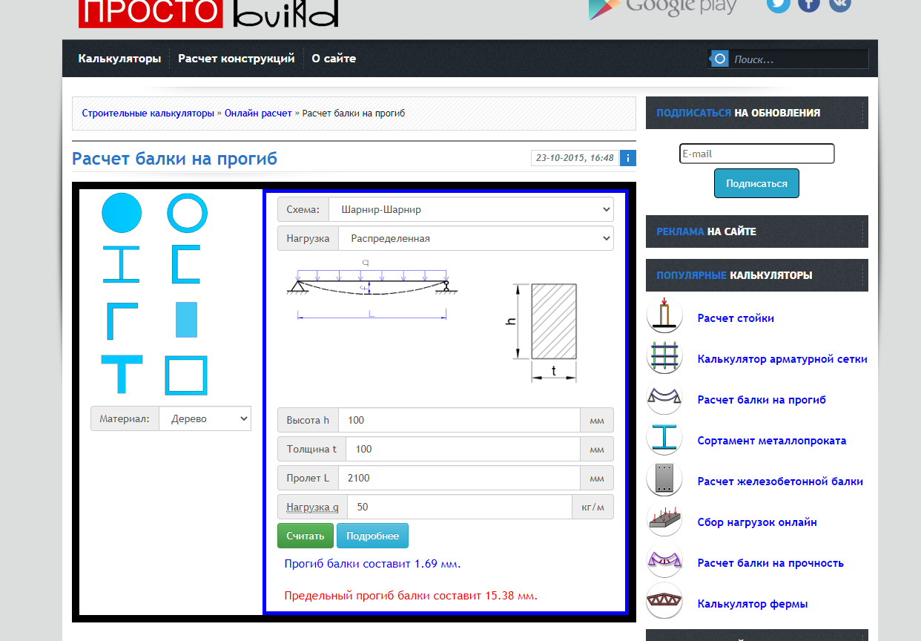
Task: Select the T-beam cross-section shape
Action: pos(121,375)
